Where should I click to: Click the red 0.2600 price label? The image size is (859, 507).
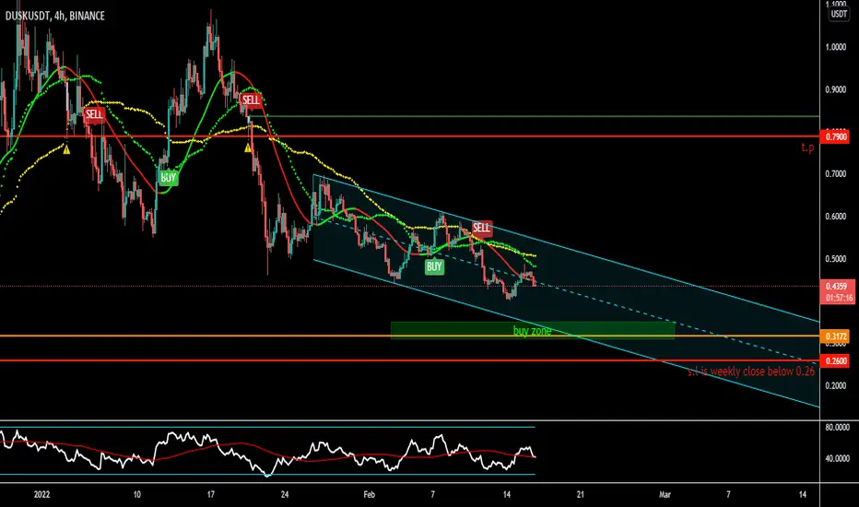click(834, 360)
